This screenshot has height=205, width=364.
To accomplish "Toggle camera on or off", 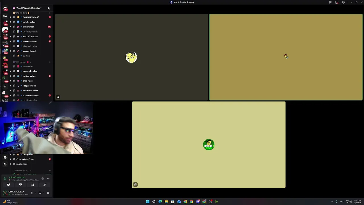I will [x=8, y=185].
